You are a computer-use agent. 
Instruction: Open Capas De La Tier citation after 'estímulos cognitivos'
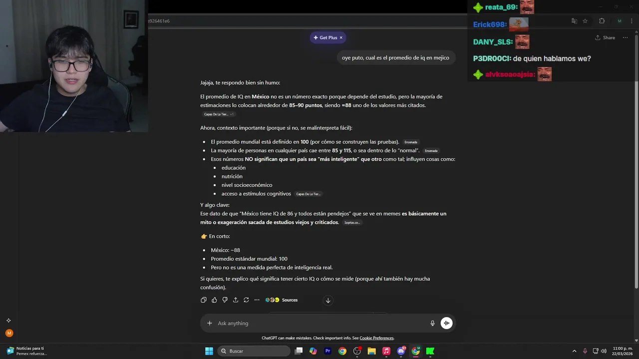pos(308,194)
